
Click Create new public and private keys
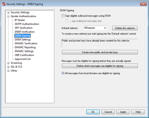tap(100, 52)
